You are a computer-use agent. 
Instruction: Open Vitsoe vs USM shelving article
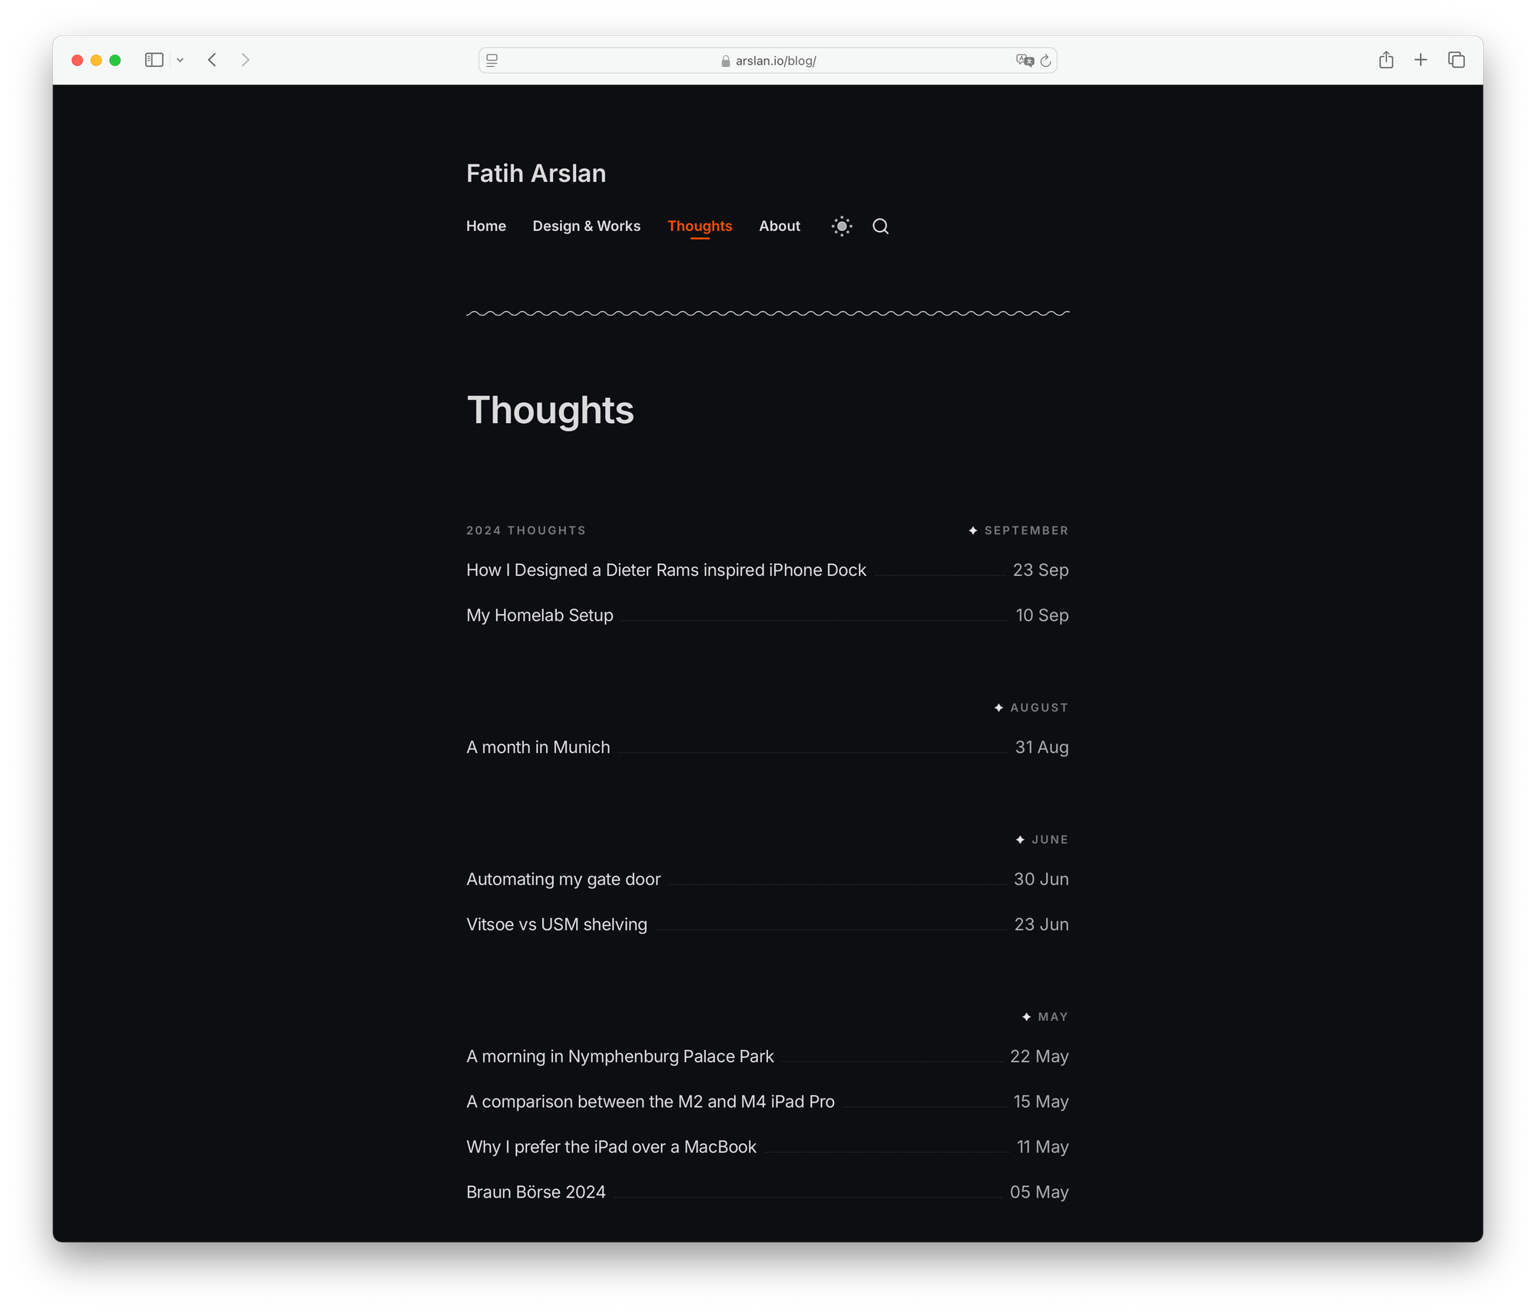tap(556, 924)
